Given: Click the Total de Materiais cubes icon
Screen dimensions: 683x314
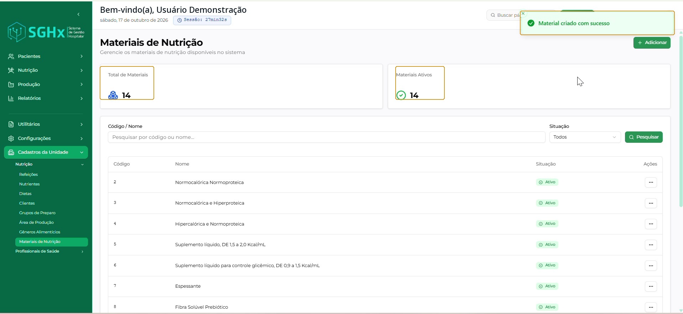Looking at the screenshot, I should click(x=113, y=95).
